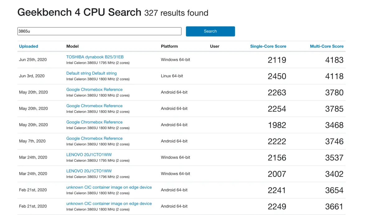The width and height of the screenshot is (371, 215).
Task: Sort results by Uploaded column
Action: (x=29, y=46)
